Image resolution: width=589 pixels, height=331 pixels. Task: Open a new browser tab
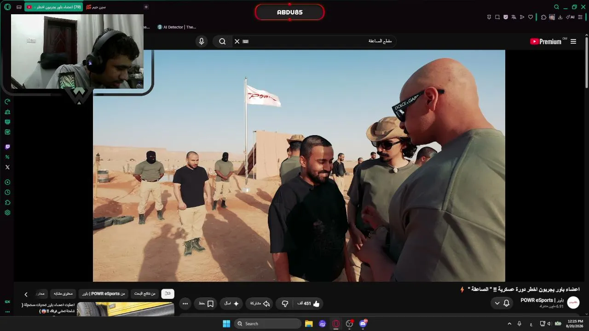[146, 7]
